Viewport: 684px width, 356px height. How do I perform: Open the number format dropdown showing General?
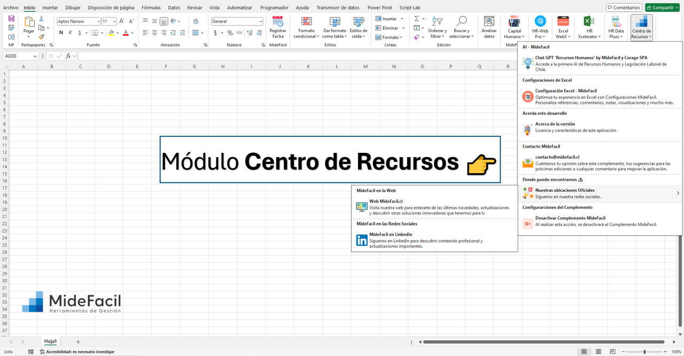click(237, 20)
